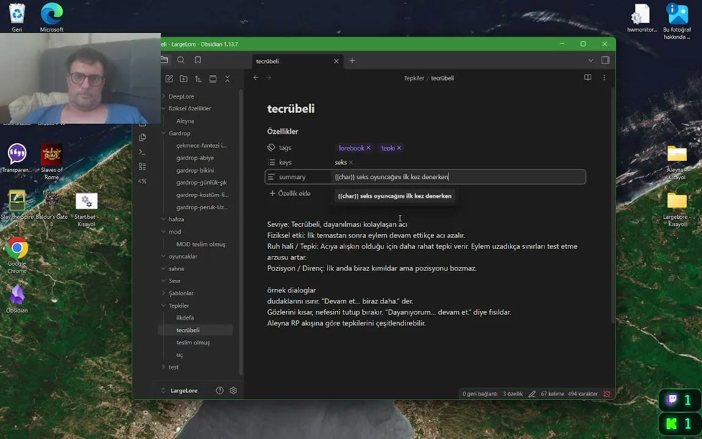This screenshot has height=439, width=702.
Task: Collapse all folders in the file explorer
Action: pos(227,79)
